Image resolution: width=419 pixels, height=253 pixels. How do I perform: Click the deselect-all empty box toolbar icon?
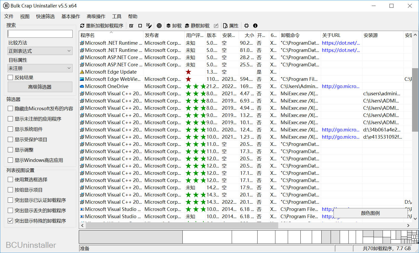click(140, 26)
